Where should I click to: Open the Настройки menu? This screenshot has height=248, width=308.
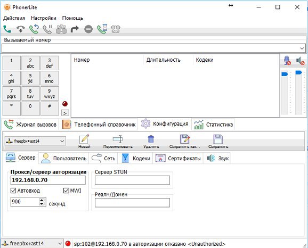tap(44, 18)
